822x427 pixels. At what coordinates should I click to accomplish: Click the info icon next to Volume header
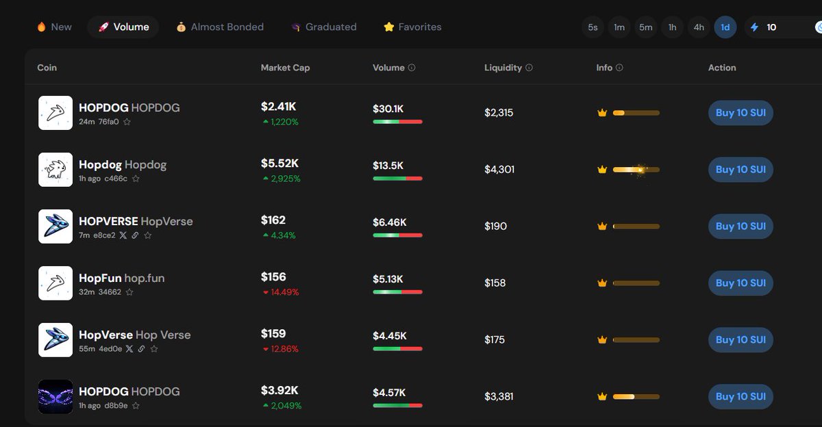pyautogui.click(x=412, y=68)
